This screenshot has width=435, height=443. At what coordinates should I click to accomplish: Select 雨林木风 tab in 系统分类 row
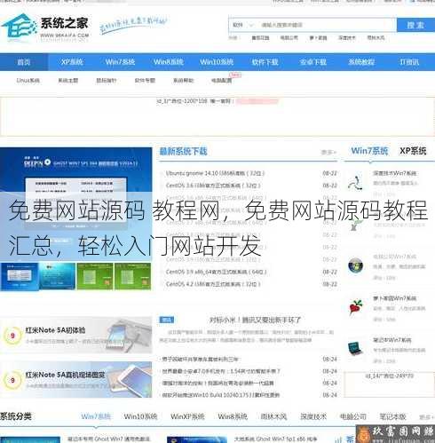pos(273,416)
